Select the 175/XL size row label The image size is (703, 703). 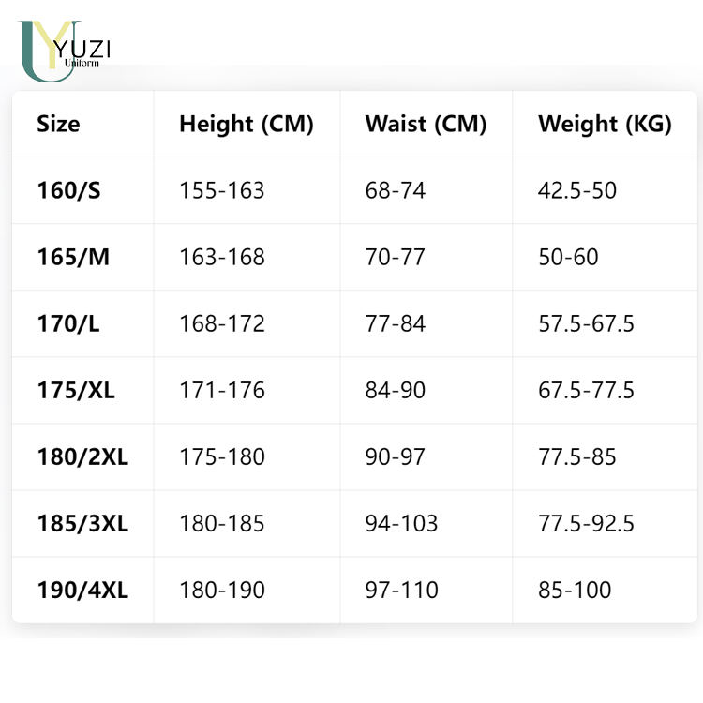click(x=76, y=390)
